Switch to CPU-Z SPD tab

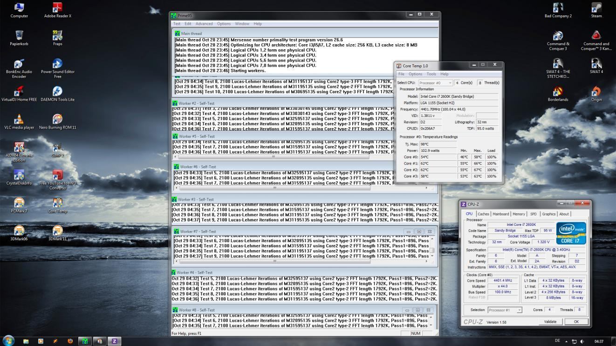pyautogui.click(x=534, y=214)
